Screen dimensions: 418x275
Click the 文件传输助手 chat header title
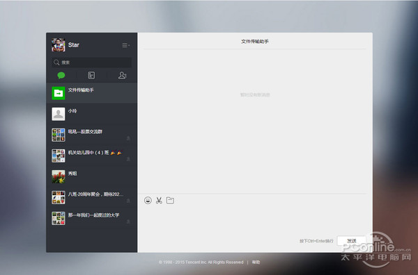[255, 42]
